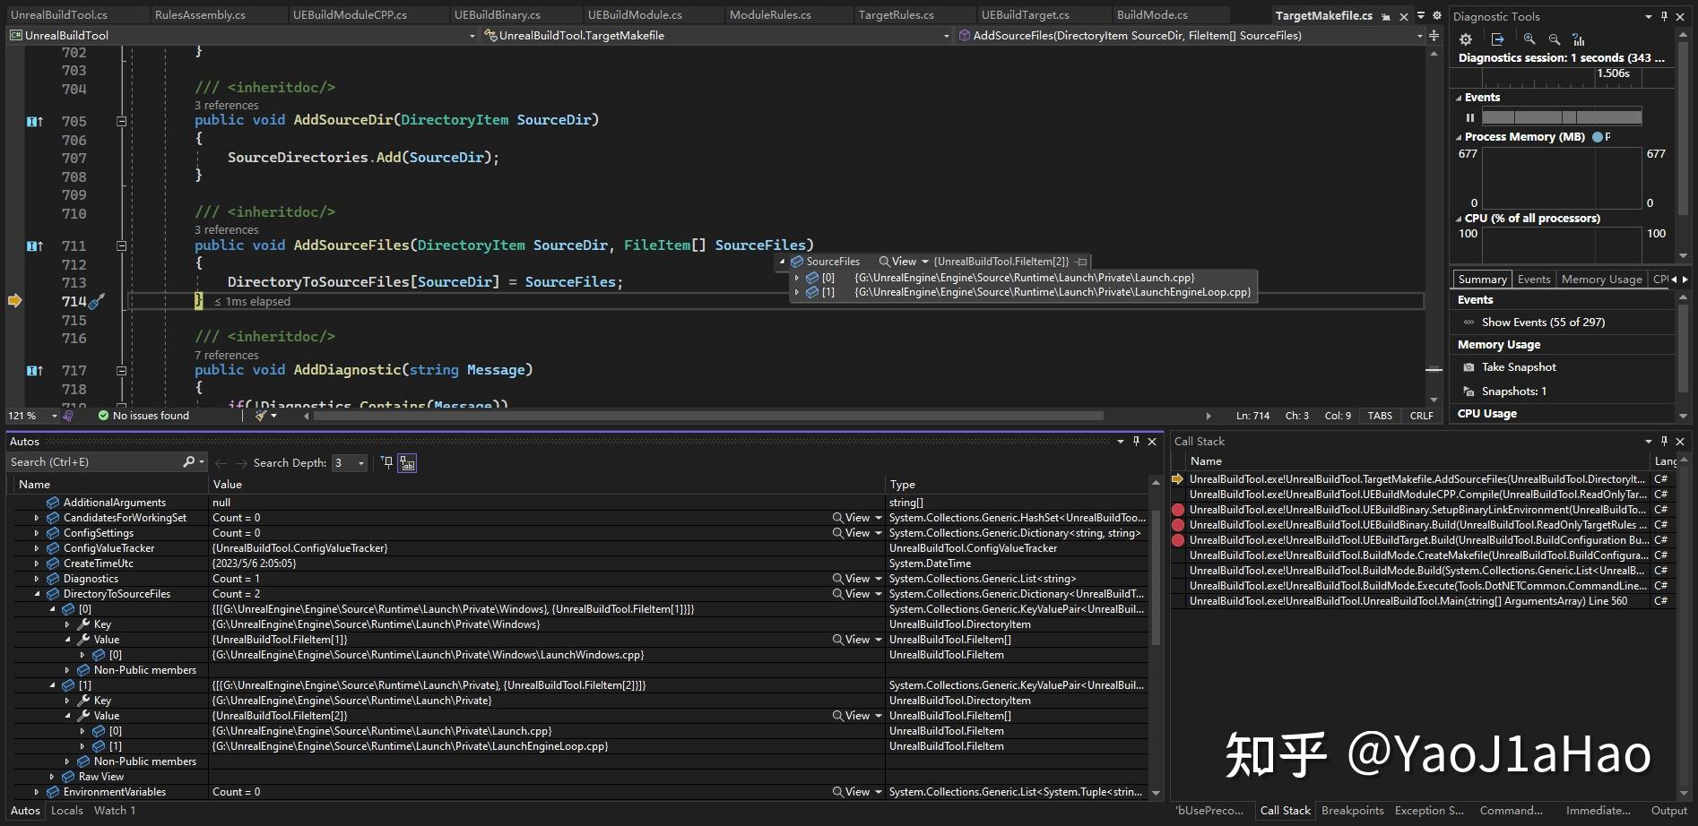The height and width of the screenshot is (826, 1698).
Task: Reset the diagnostics timeline view
Action: pos(1578,39)
